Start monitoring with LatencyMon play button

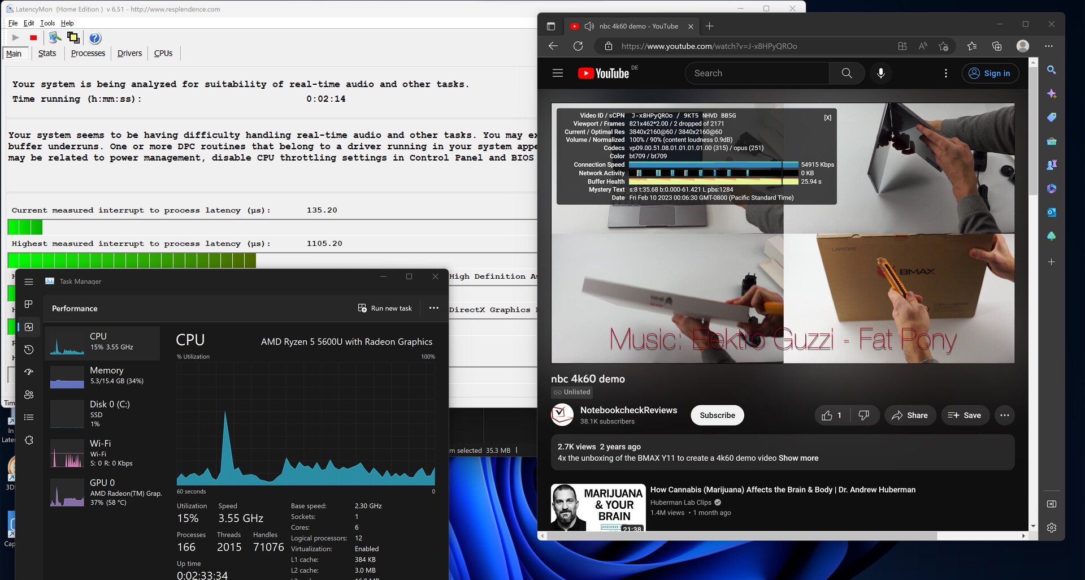click(x=15, y=38)
